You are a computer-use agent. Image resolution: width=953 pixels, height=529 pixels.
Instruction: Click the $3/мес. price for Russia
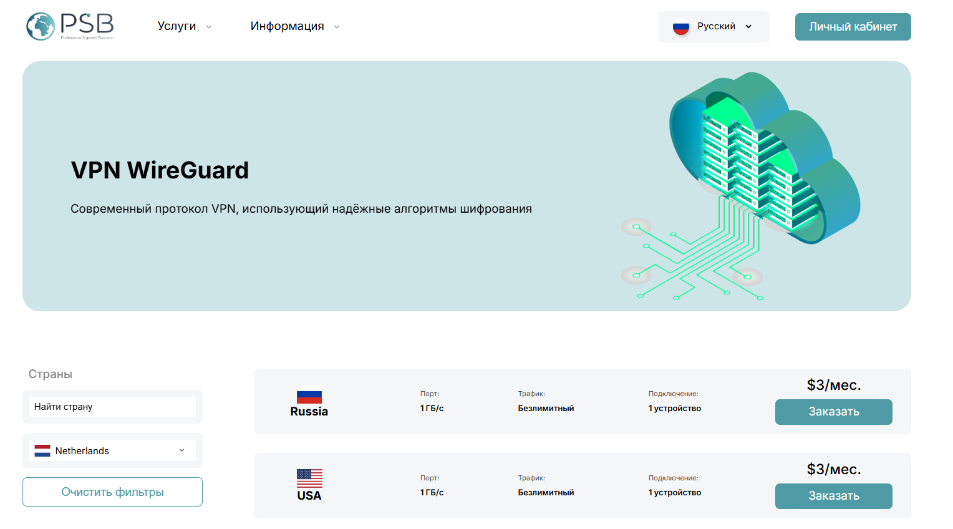[834, 385]
